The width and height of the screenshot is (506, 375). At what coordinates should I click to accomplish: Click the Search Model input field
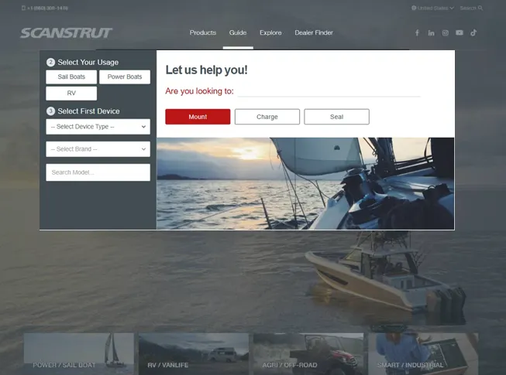coord(98,172)
